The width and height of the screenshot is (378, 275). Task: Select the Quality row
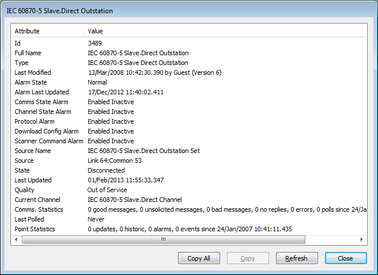[x=25, y=190]
